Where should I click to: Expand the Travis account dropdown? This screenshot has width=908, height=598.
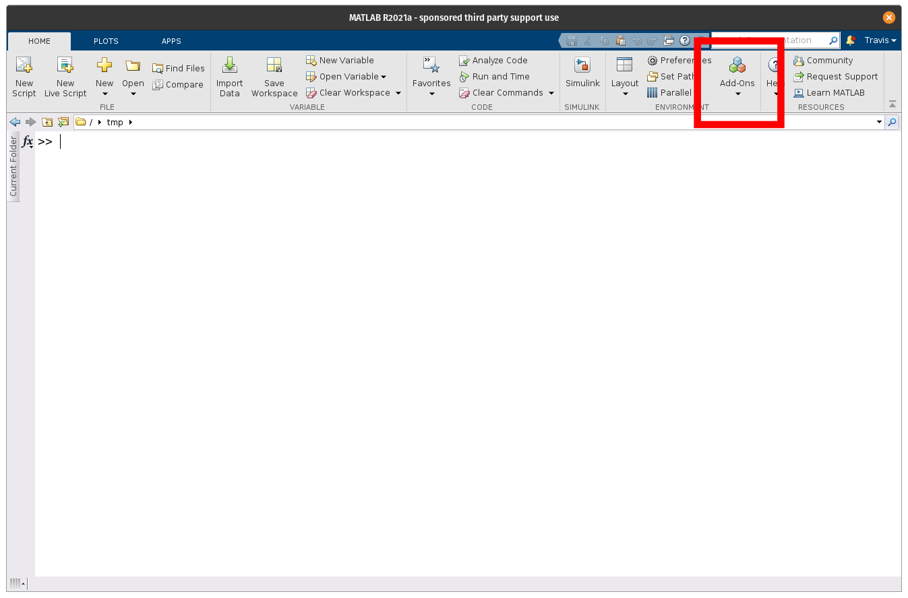point(880,40)
